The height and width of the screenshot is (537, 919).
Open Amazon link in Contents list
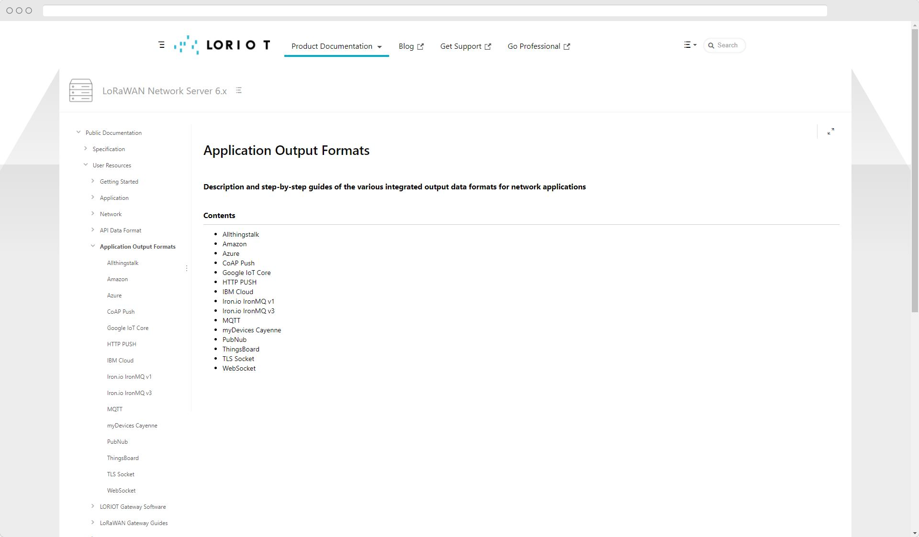[235, 244]
